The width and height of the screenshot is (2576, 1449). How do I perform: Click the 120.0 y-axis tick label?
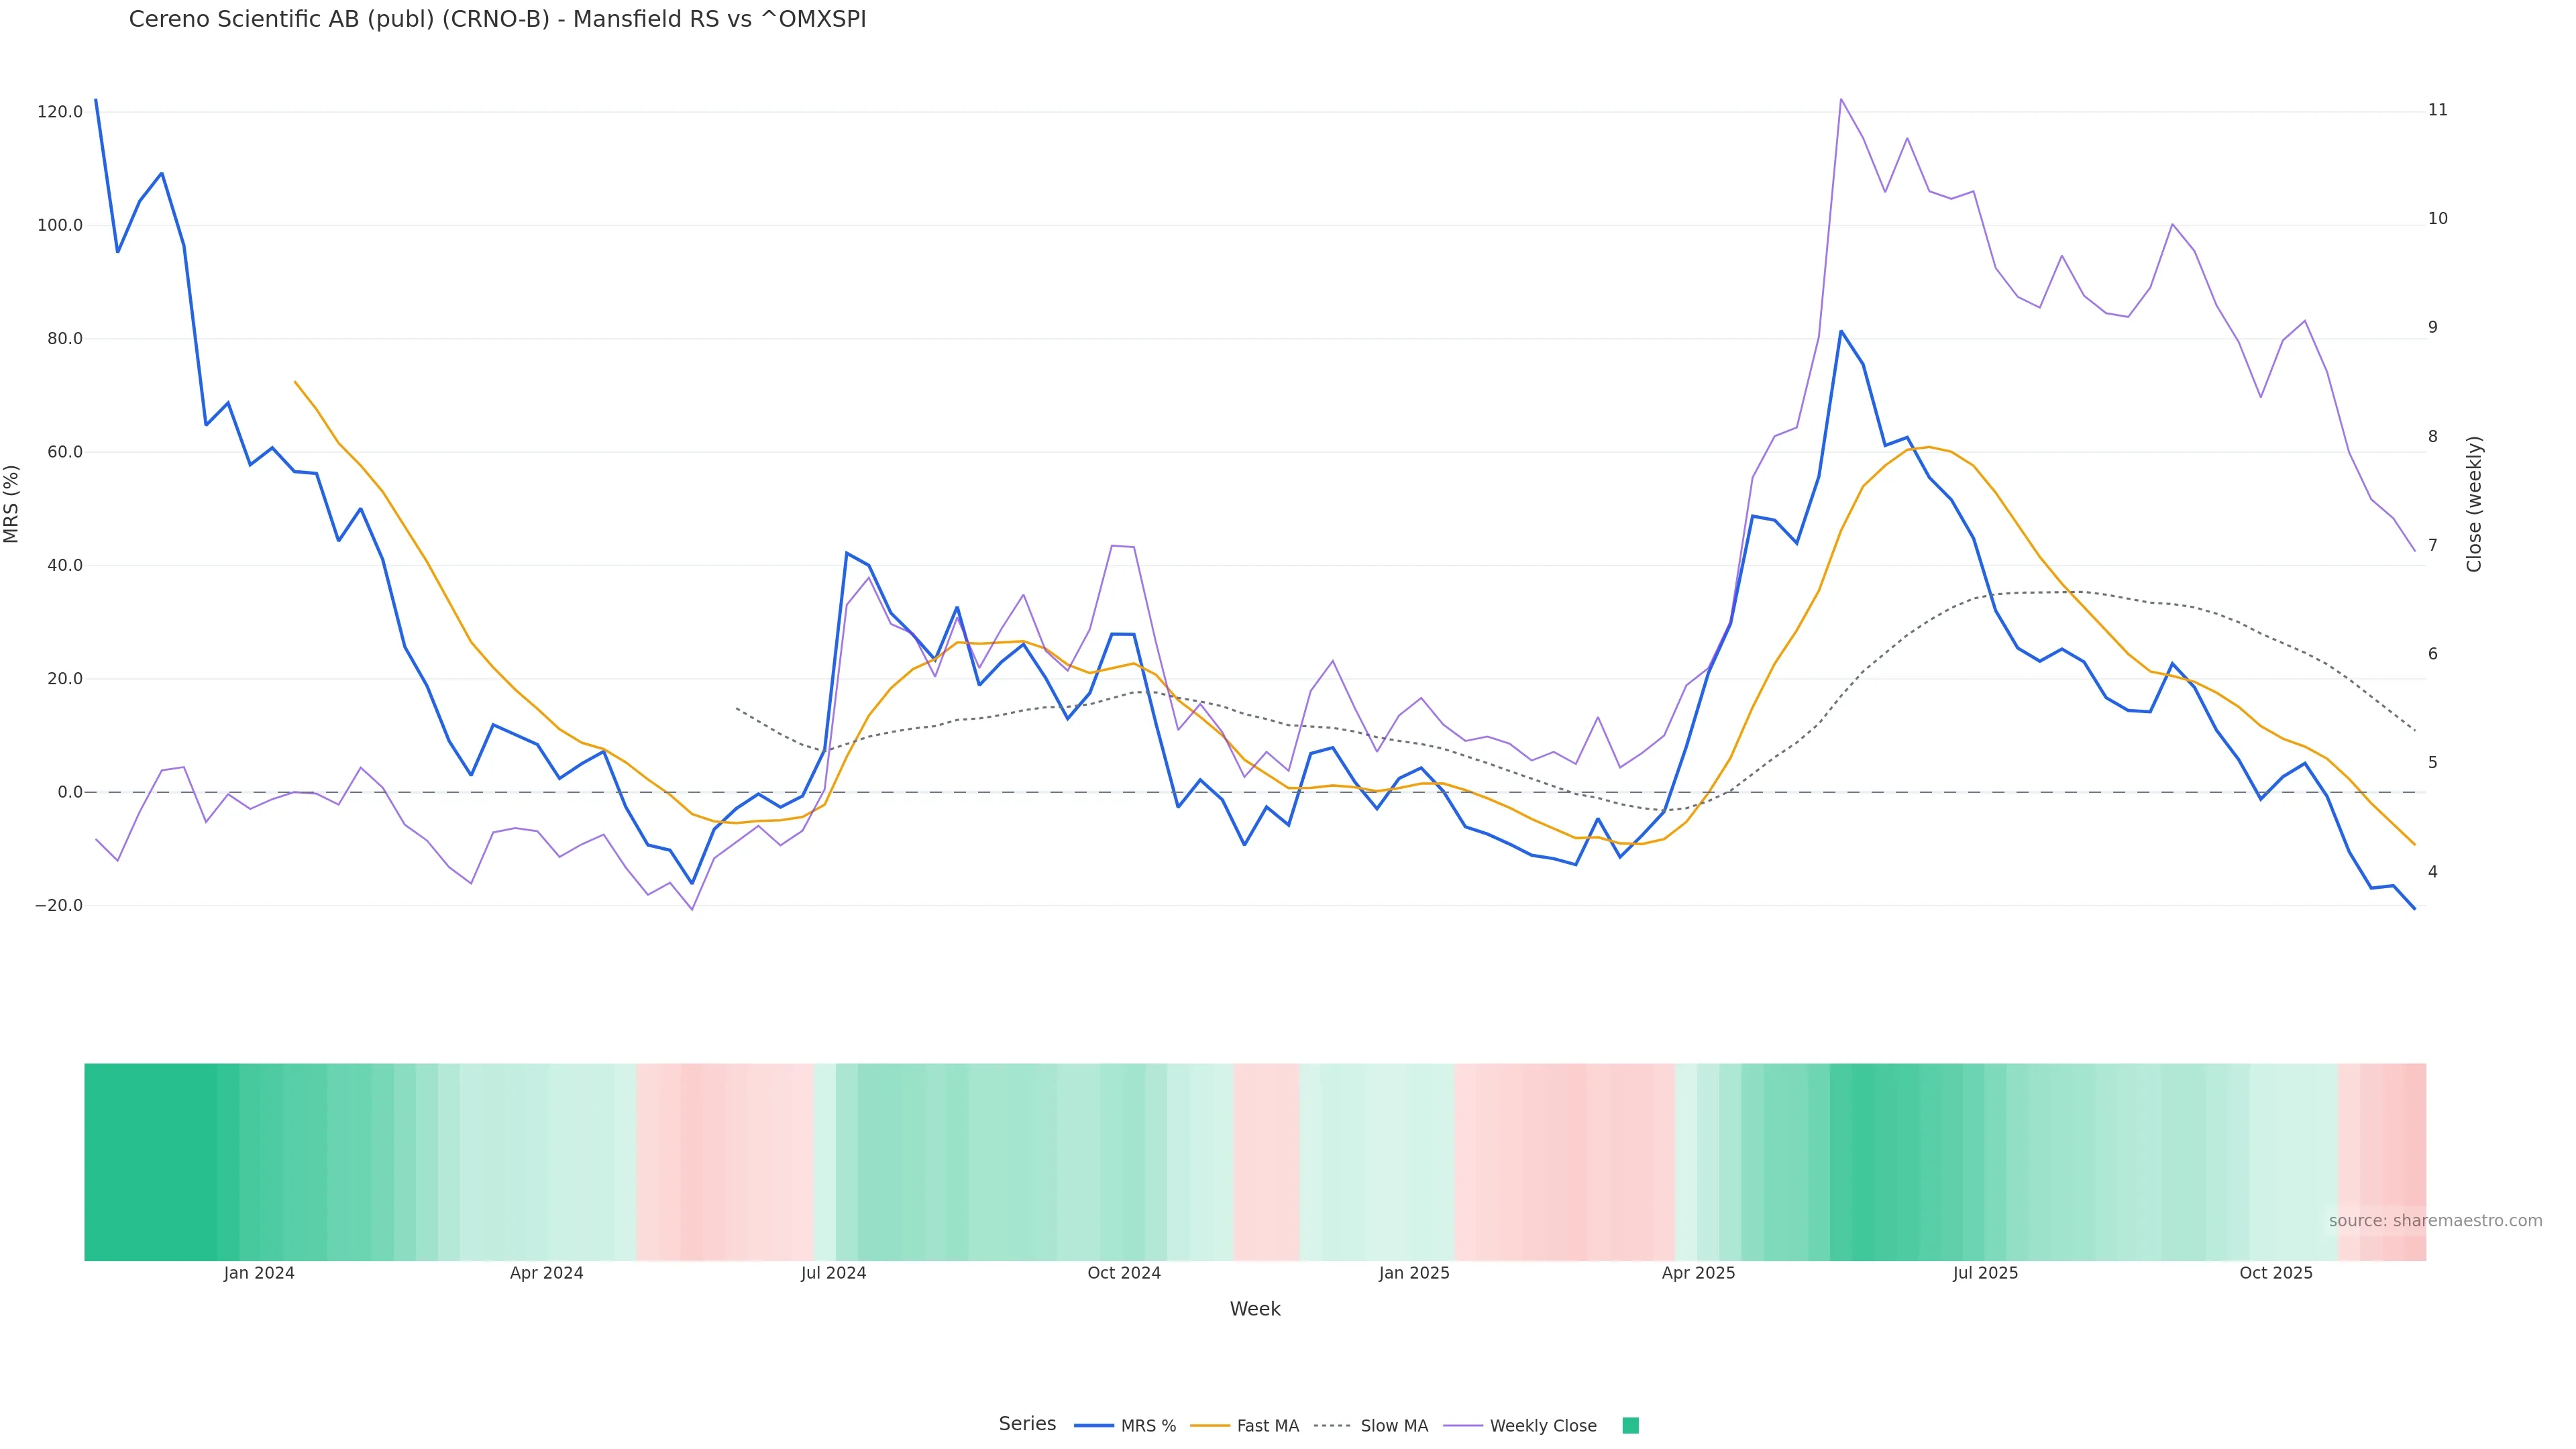[x=60, y=112]
